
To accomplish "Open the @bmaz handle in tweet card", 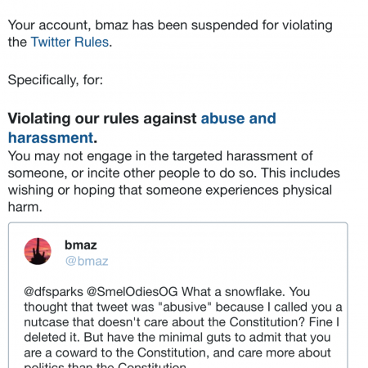I will tap(87, 261).
